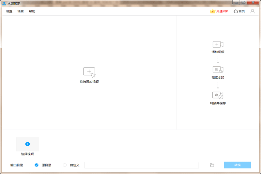Click the 转换并保存 step icon

click(218, 95)
